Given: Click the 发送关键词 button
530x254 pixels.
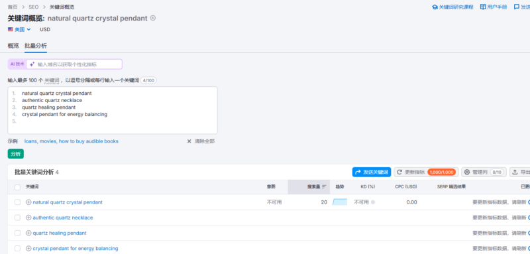Looking at the screenshot, I should pyautogui.click(x=372, y=172).
